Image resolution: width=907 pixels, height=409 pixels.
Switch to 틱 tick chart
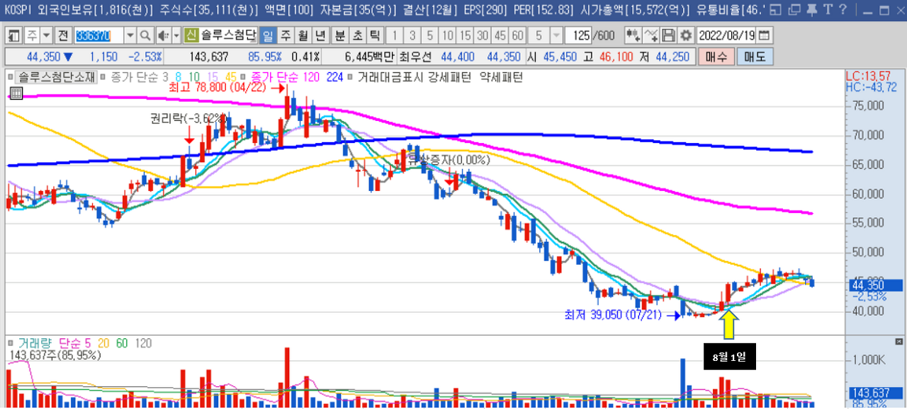pyautogui.click(x=374, y=35)
